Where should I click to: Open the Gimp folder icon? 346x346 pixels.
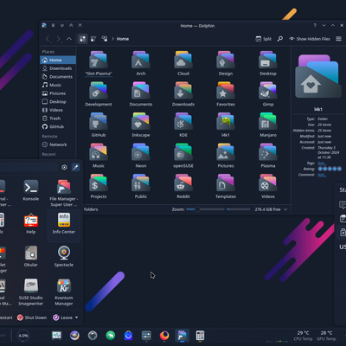pos(268,91)
